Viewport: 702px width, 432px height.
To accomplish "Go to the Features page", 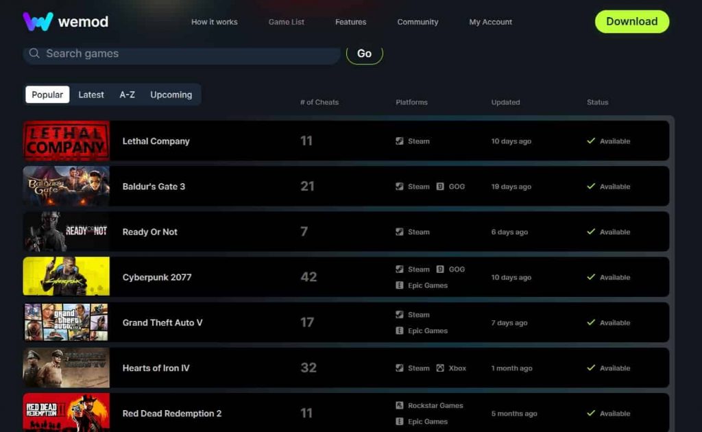I will [350, 22].
